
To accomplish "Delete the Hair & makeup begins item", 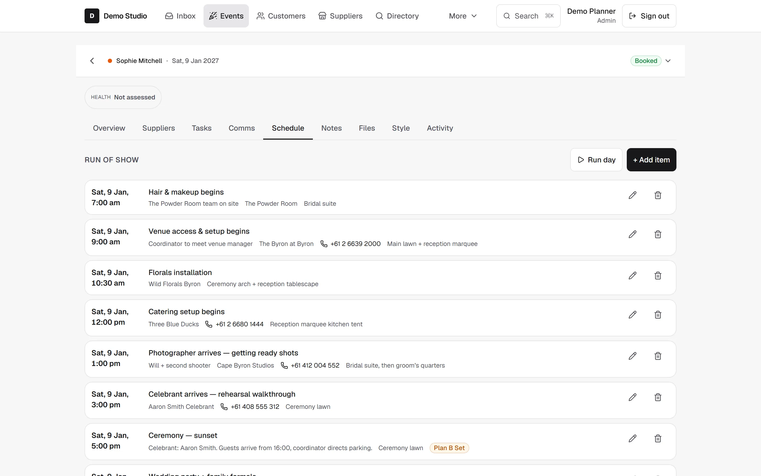I will click(x=657, y=195).
